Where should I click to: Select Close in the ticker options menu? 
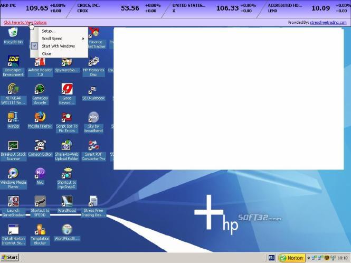click(x=59, y=54)
